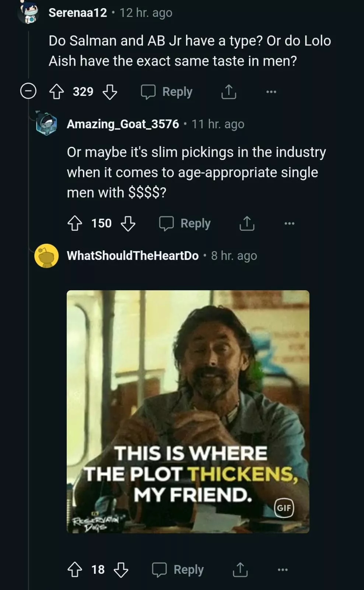Image resolution: width=364 pixels, height=590 pixels.
Task: Upvote Serenaa12's comment with 329 votes
Action: pos(56,91)
